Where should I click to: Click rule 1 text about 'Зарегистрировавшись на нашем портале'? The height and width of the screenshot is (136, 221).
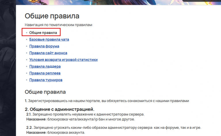pos(107,101)
